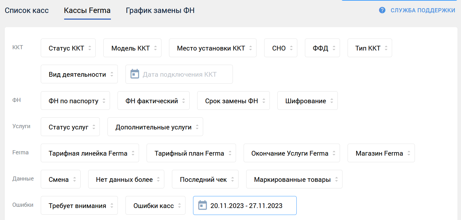Click the Данные row label
This screenshot has height=220, width=461.
pos(23,179)
